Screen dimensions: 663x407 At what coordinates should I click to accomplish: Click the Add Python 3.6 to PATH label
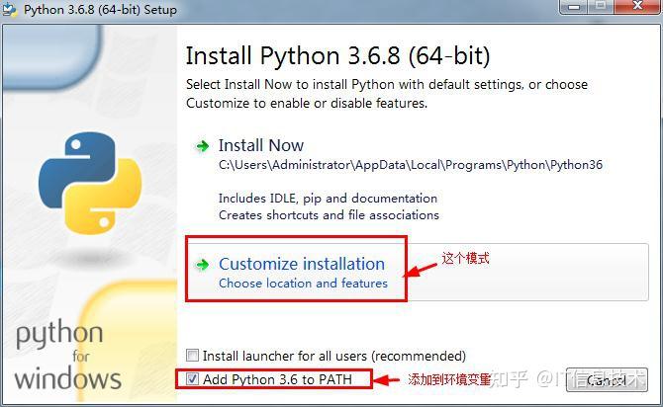[x=277, y=379]
